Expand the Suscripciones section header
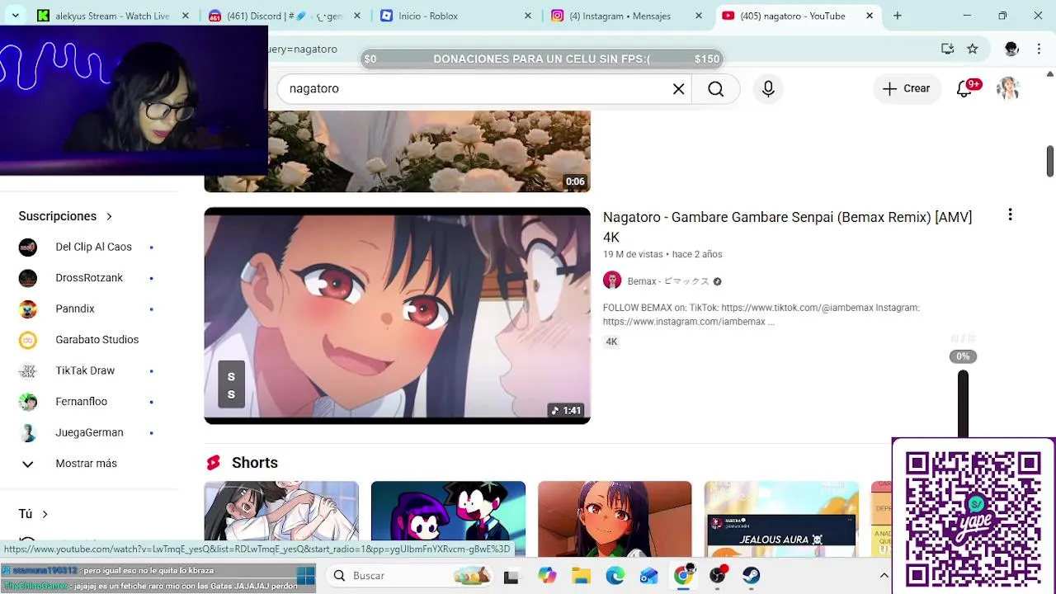 (65, 216)
